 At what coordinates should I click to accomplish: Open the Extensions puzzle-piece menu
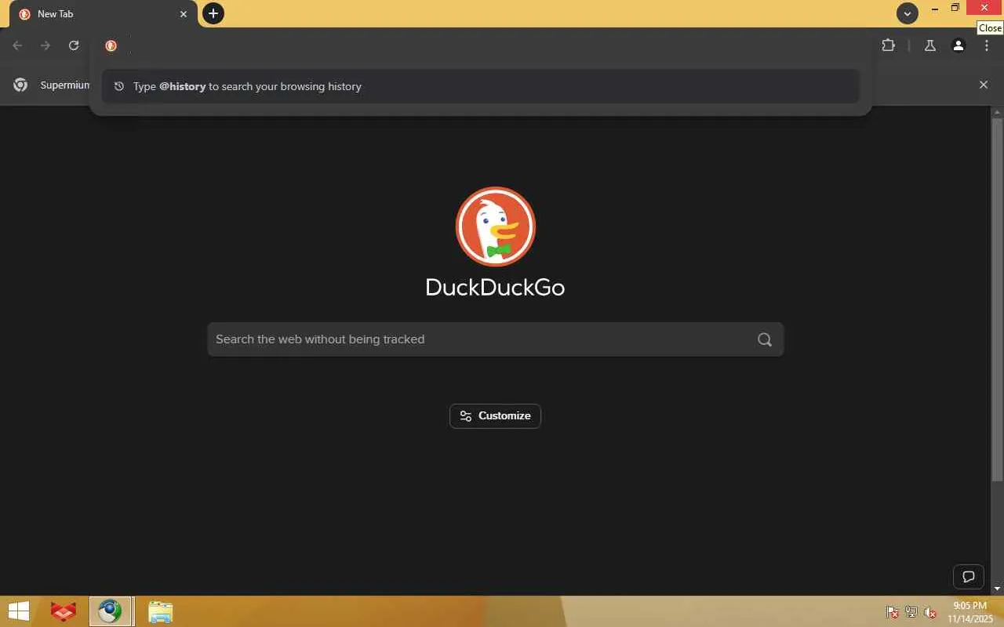coord(888,45)
